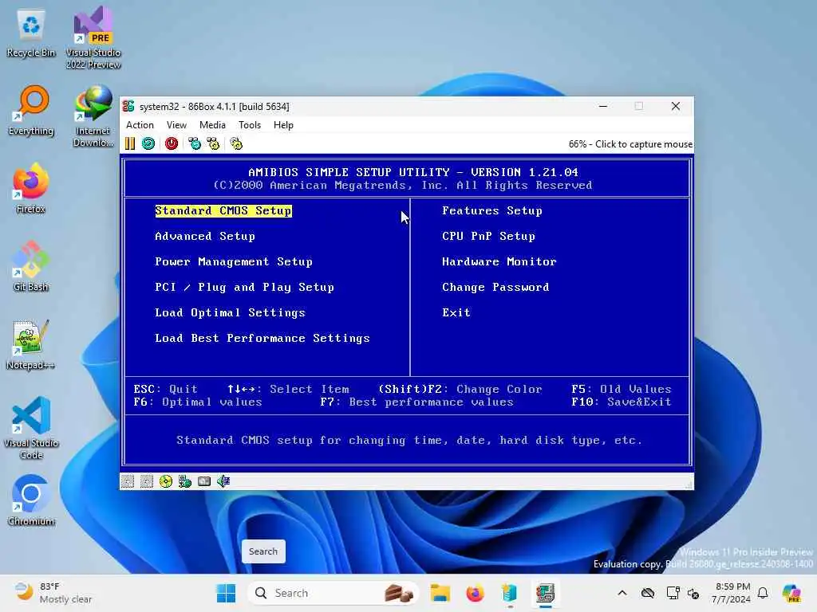Open the Firefox desktop shortcut
The image size is (817, 612).
tap(31, 188)
